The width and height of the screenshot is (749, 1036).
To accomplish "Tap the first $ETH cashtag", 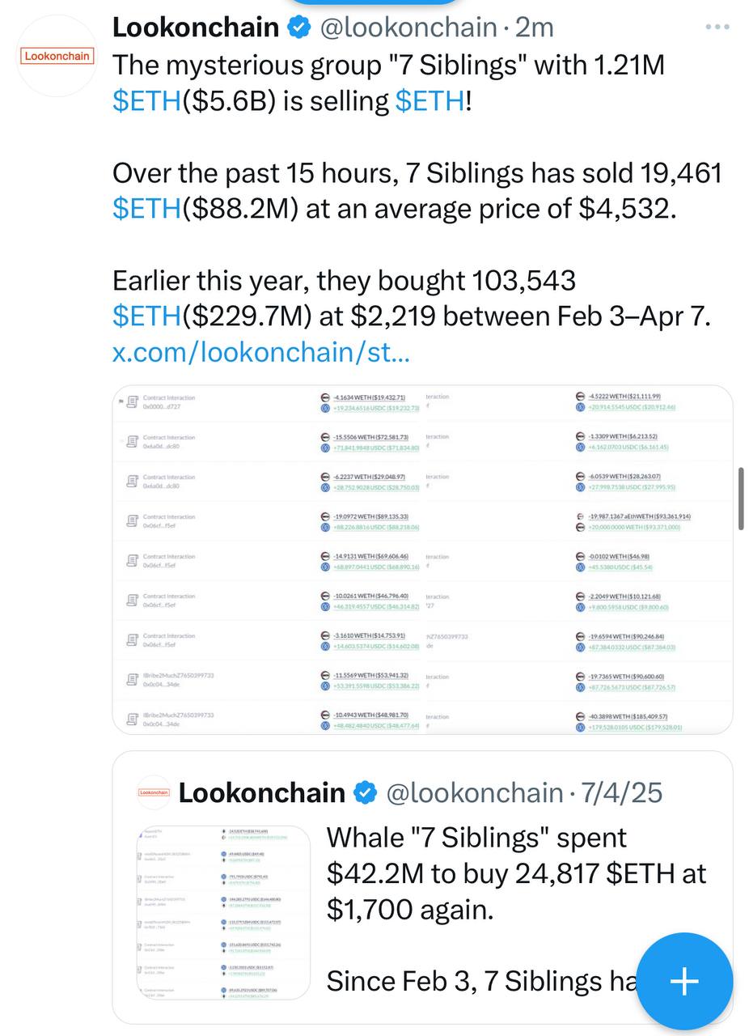I will click(x=146, y=101).
